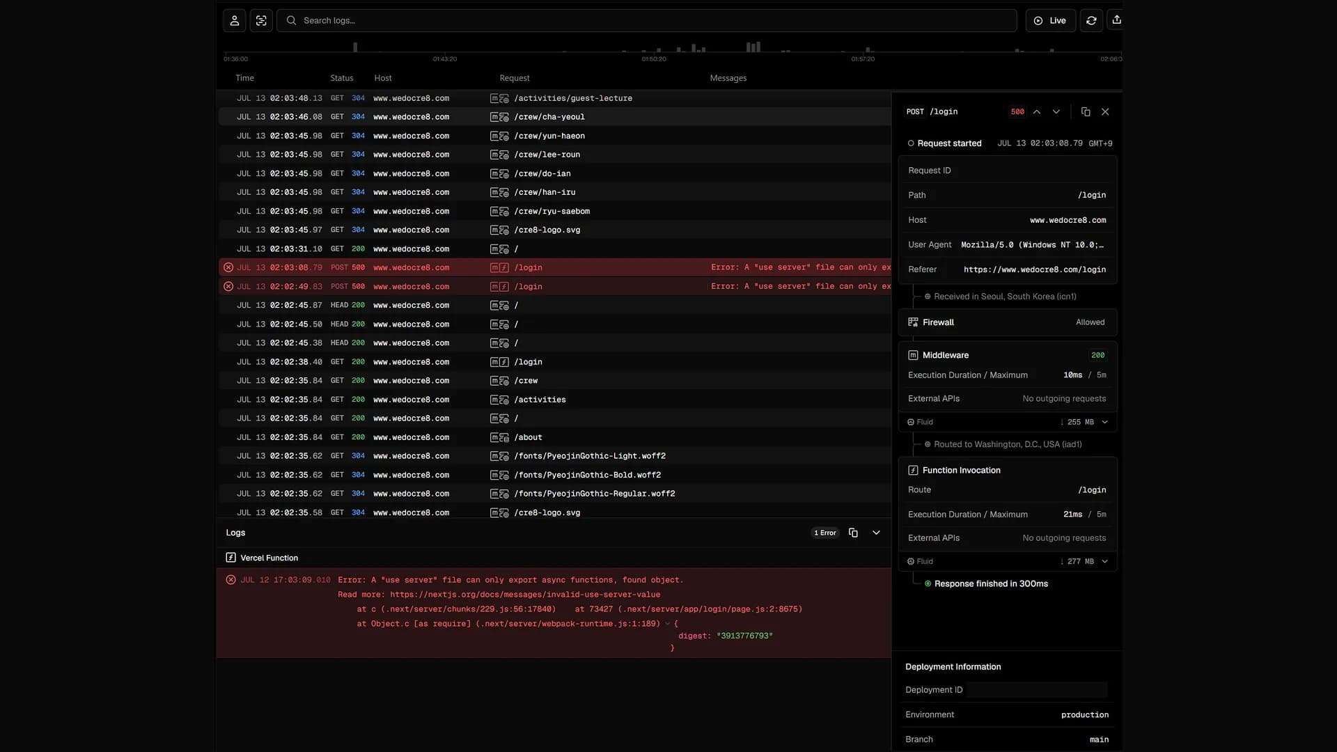
Task: Collapse the Logs section chevron
Action: coord(877,533)
